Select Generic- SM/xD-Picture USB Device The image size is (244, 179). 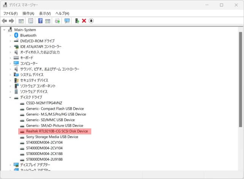pyautogui.click(x=55, y=126)
